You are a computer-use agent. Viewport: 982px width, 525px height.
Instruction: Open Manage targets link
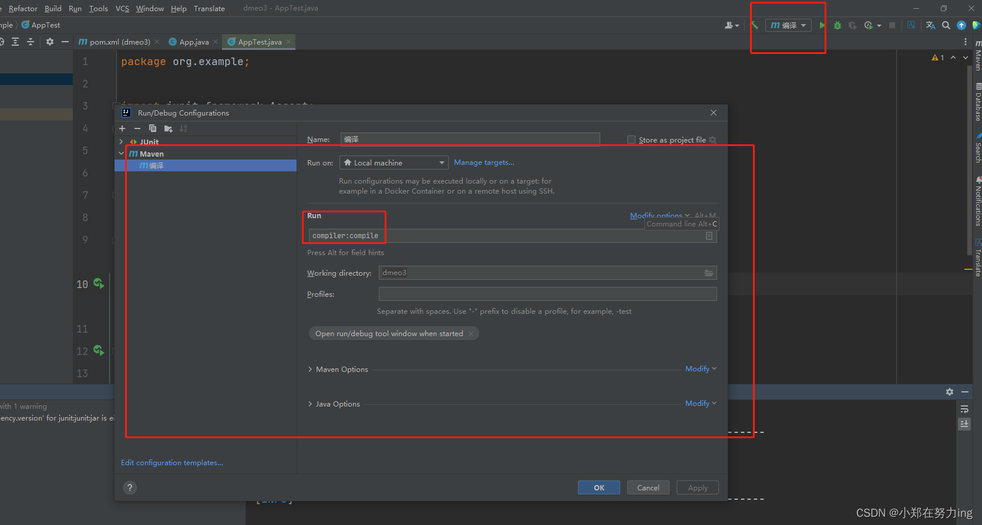[x=484, y=162]
